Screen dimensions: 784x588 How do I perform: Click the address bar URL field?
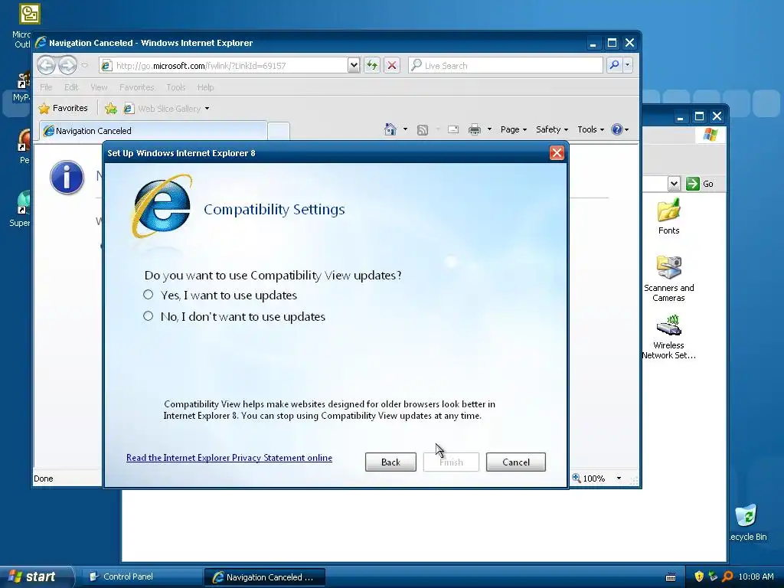click(x=223, y=66)
